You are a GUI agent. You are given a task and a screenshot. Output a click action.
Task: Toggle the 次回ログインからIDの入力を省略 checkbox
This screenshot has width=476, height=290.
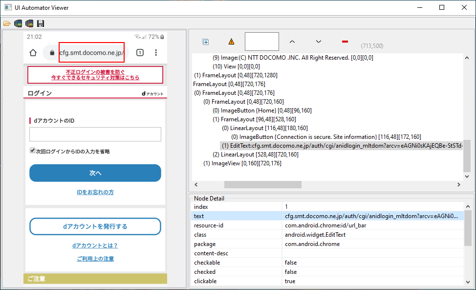[32, 150]
